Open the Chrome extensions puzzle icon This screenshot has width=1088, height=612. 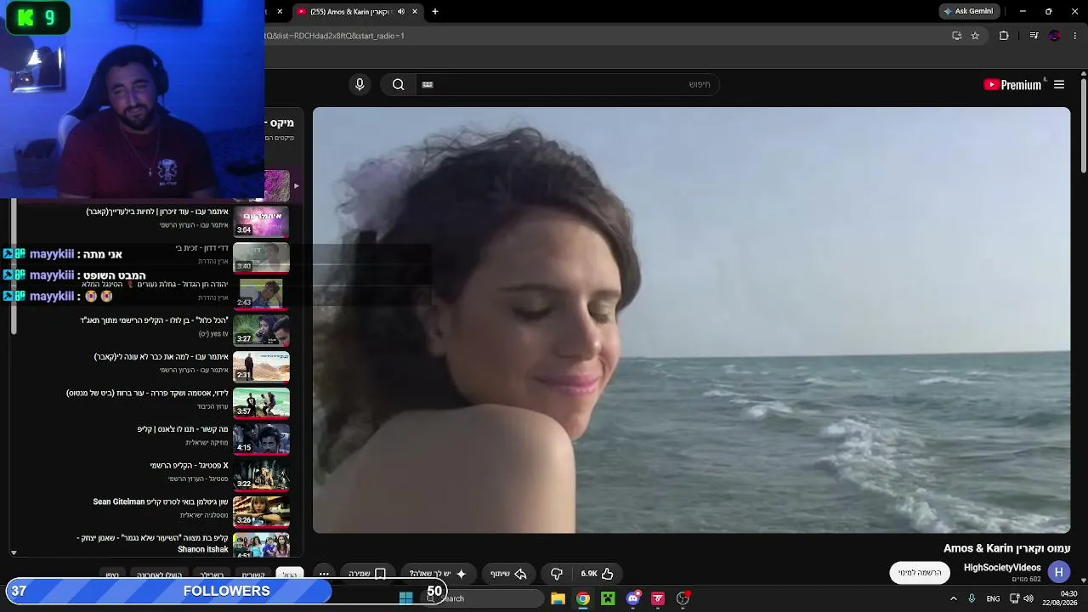coord(1004,36)
